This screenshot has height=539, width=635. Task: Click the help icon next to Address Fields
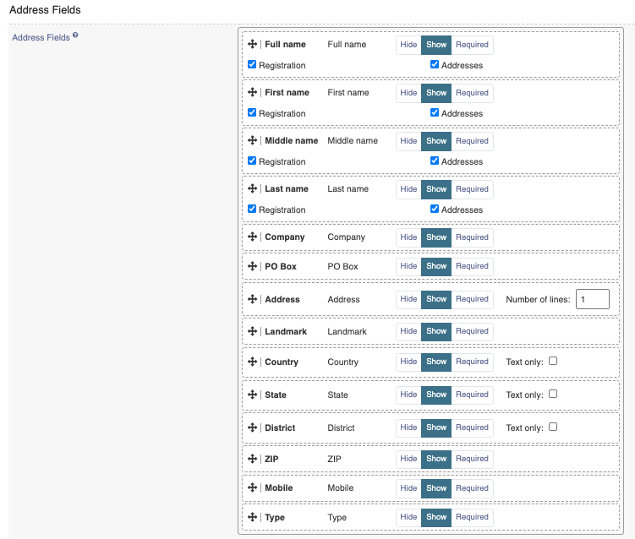(75, 35)
